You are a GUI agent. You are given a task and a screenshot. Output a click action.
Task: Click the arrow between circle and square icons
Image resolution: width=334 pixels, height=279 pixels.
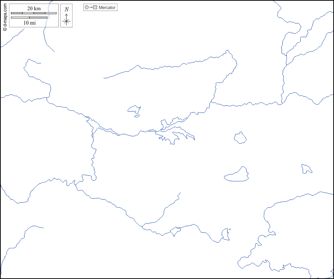91,7
